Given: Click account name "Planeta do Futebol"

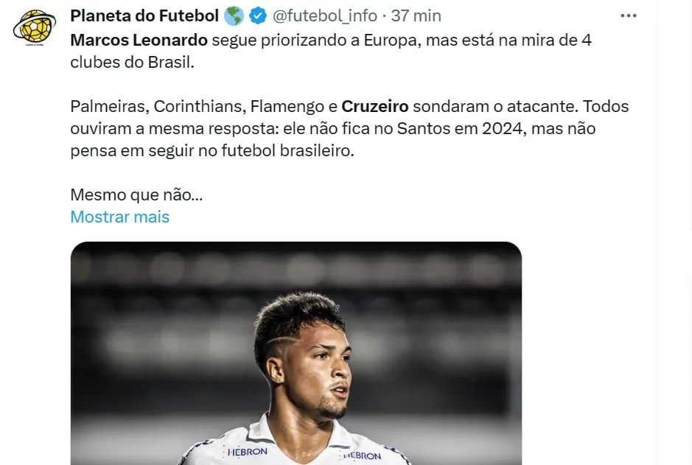Looking at the screenshot, I should (144, 15).
